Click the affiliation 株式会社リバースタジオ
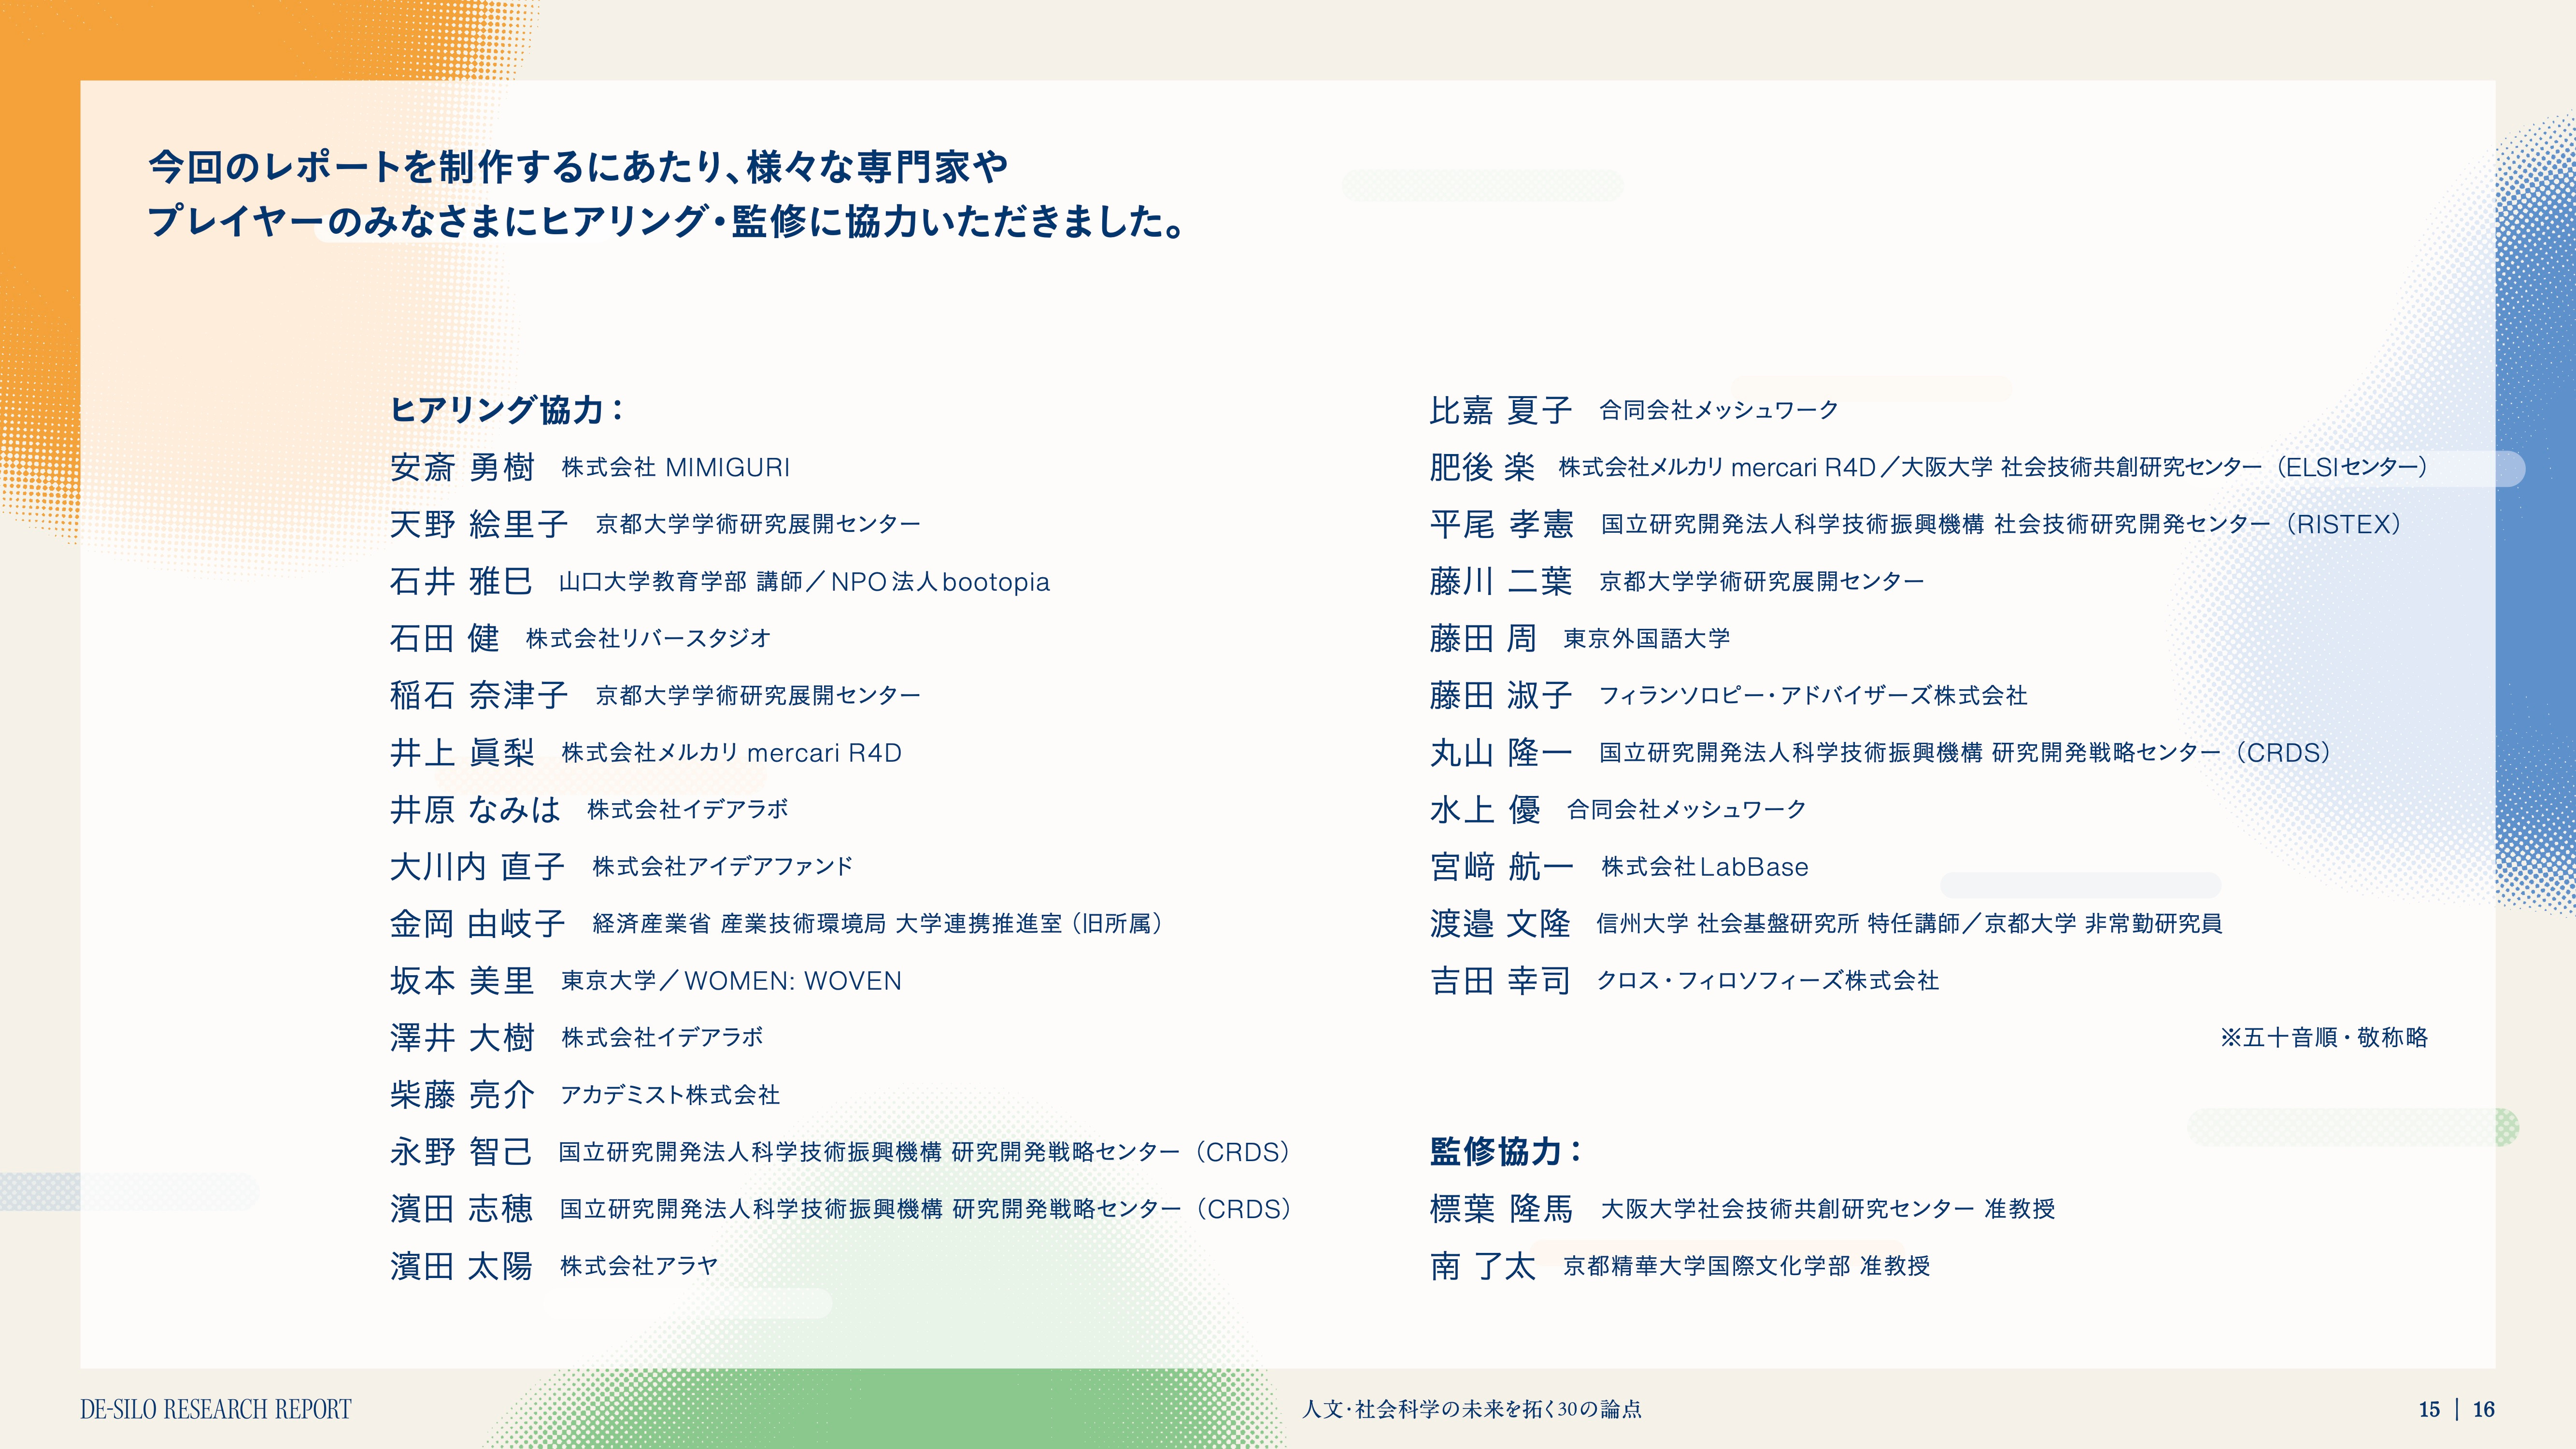The height and width of the screenshot is (1449, 2576). 648,638
